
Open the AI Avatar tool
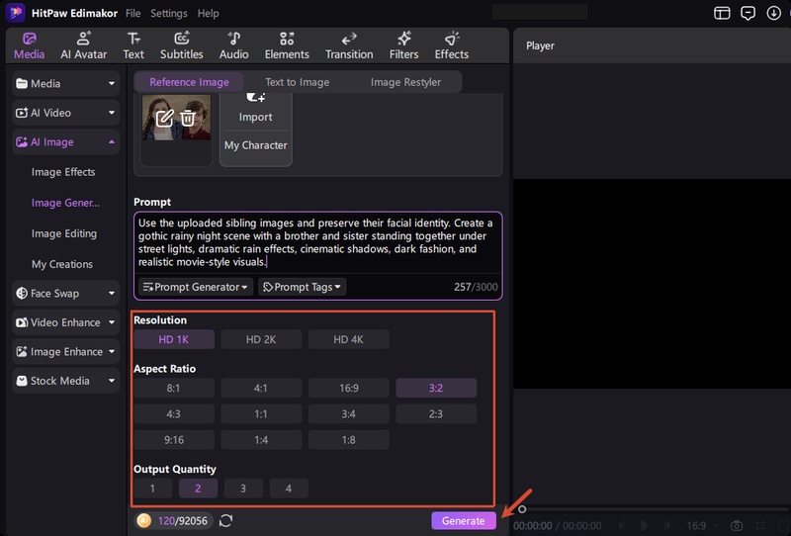coord(84,45)
